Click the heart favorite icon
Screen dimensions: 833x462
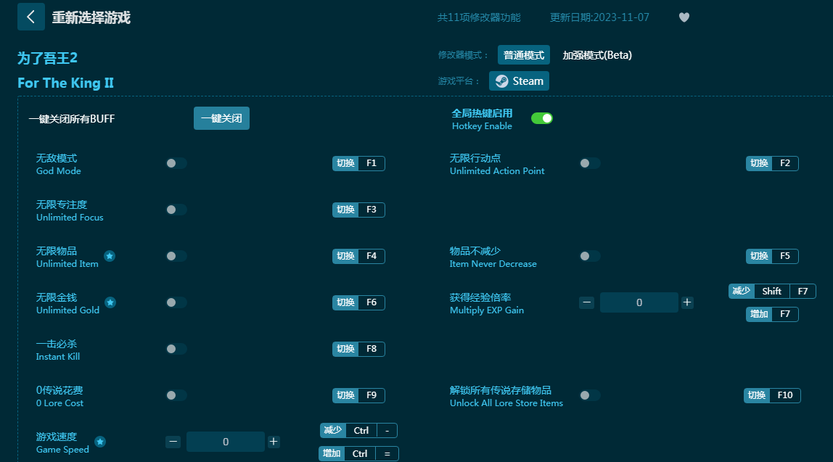point(684,17)
